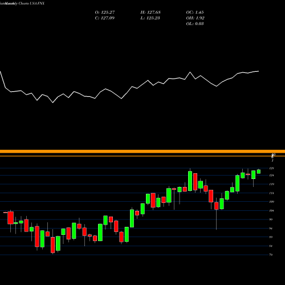Click the endpoint of the white line chart
The image size is (285, 285).
(259, 71)
